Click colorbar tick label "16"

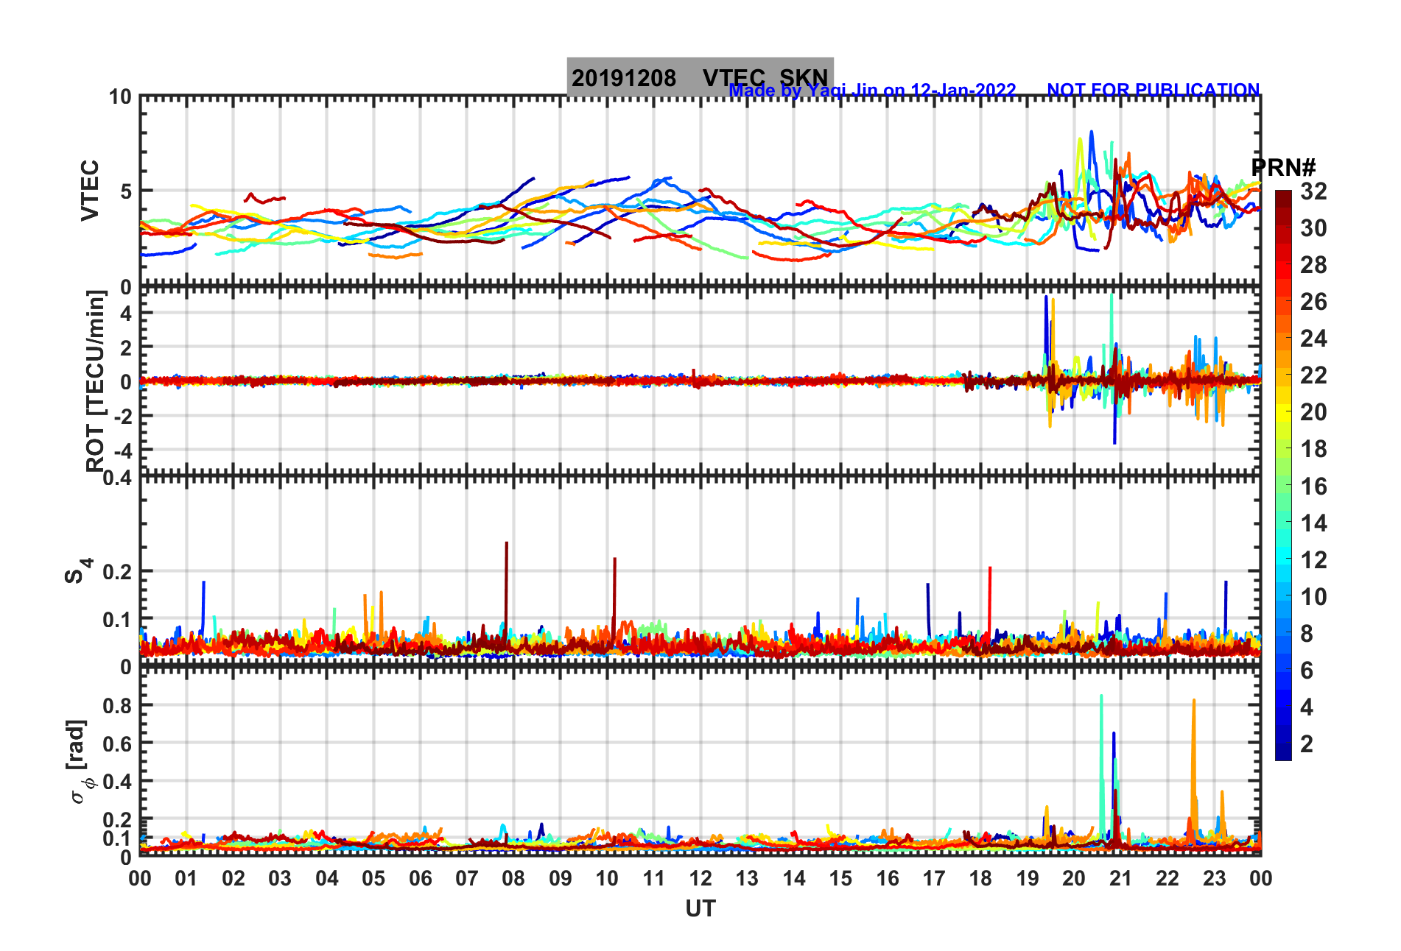[x=1313, y=487]
